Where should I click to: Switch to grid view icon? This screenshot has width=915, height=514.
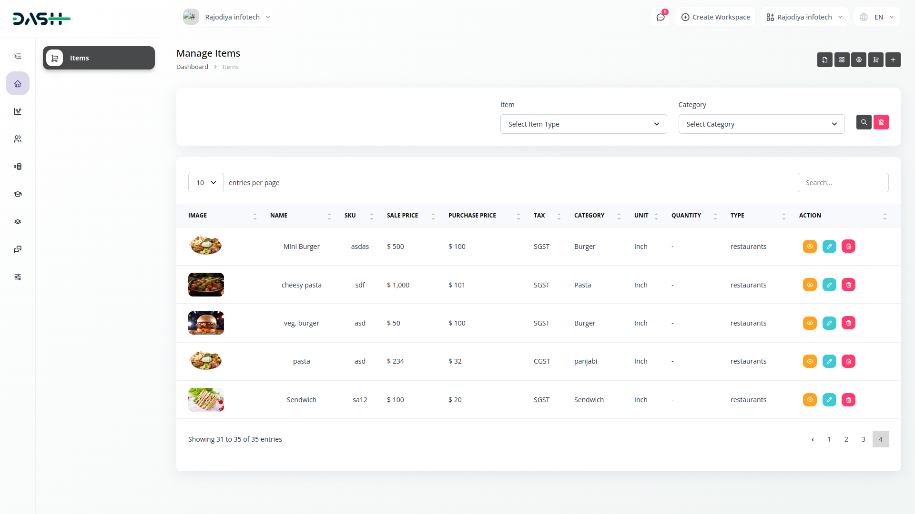[x=842, y=59]
